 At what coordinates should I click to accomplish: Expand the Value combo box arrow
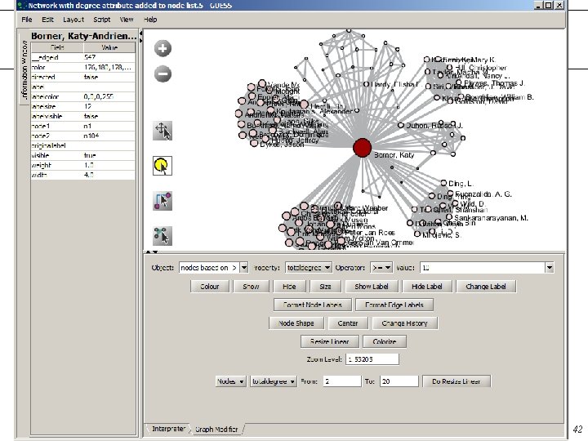tap(550, 268)
